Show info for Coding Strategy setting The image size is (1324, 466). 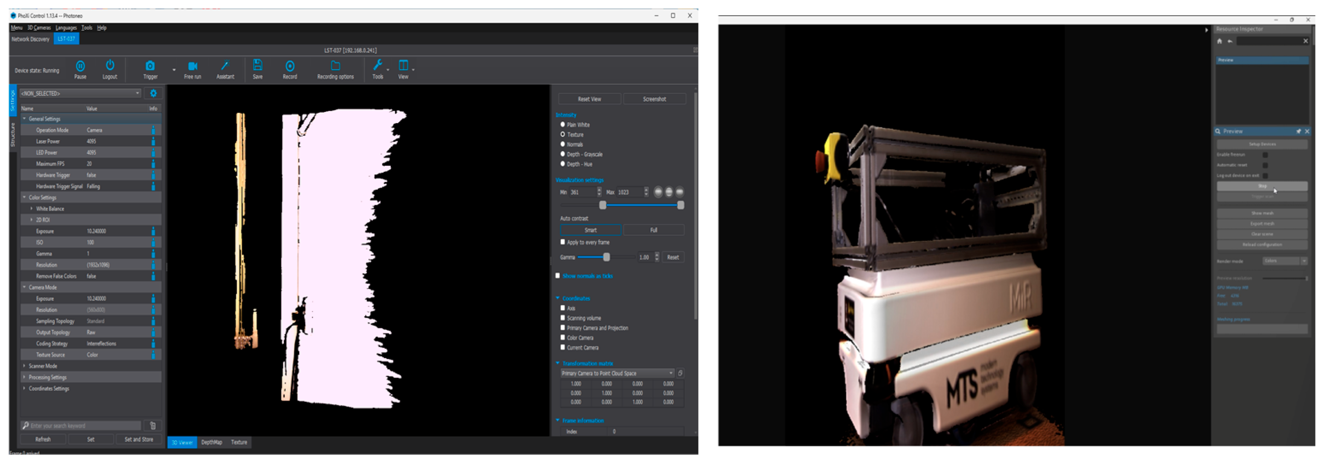(x=153, y=344)
